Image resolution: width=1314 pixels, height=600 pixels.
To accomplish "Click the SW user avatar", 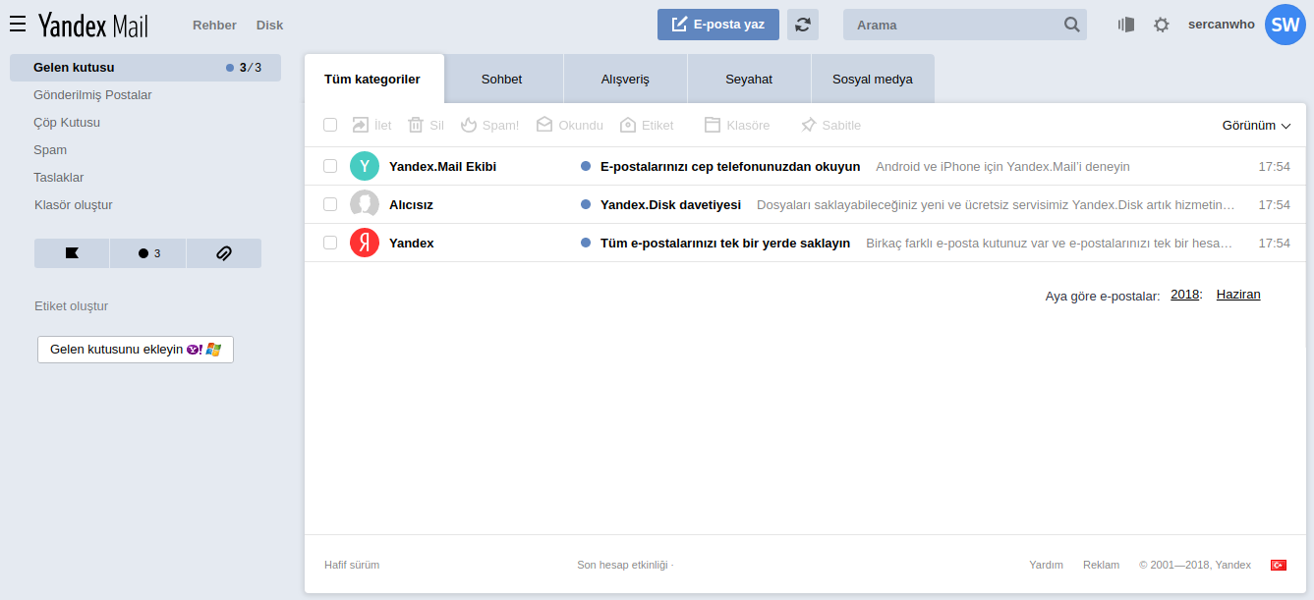I will tap(1285, 25).
